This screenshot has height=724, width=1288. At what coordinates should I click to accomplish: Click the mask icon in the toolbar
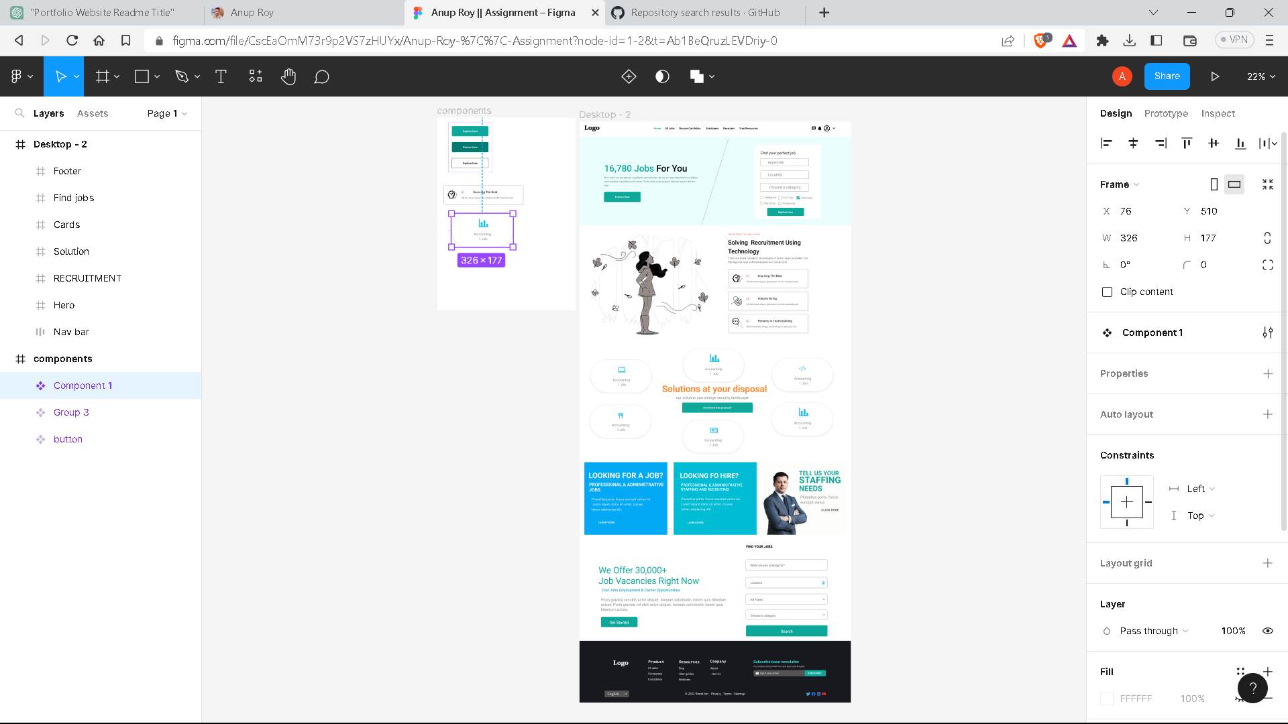(x=662, y=76)
